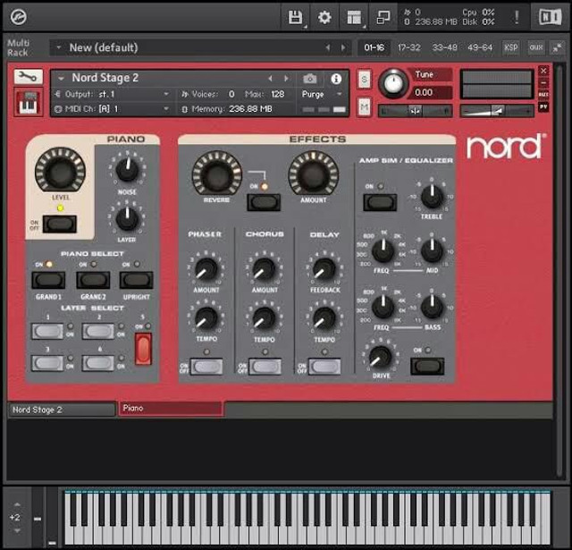
Task: Switch to rack page 01-16
Action: pyautogui.click(x=374, y=47)
